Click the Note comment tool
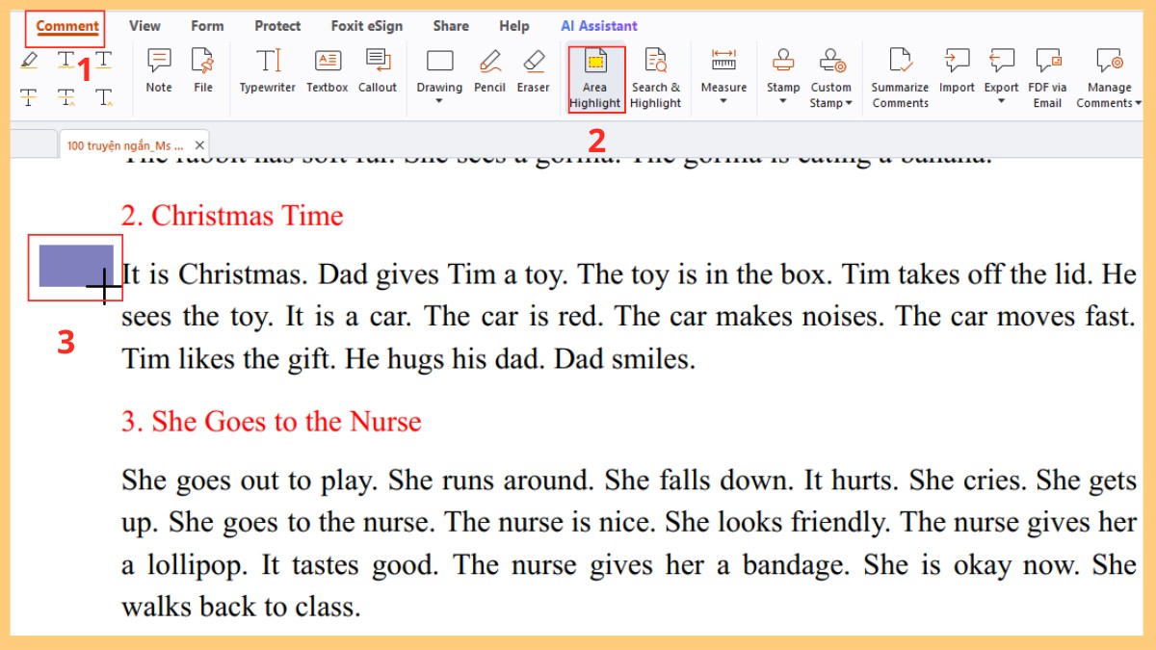Image resolution: width=1156 pixels, height=650 pixels. click(159, 71)
